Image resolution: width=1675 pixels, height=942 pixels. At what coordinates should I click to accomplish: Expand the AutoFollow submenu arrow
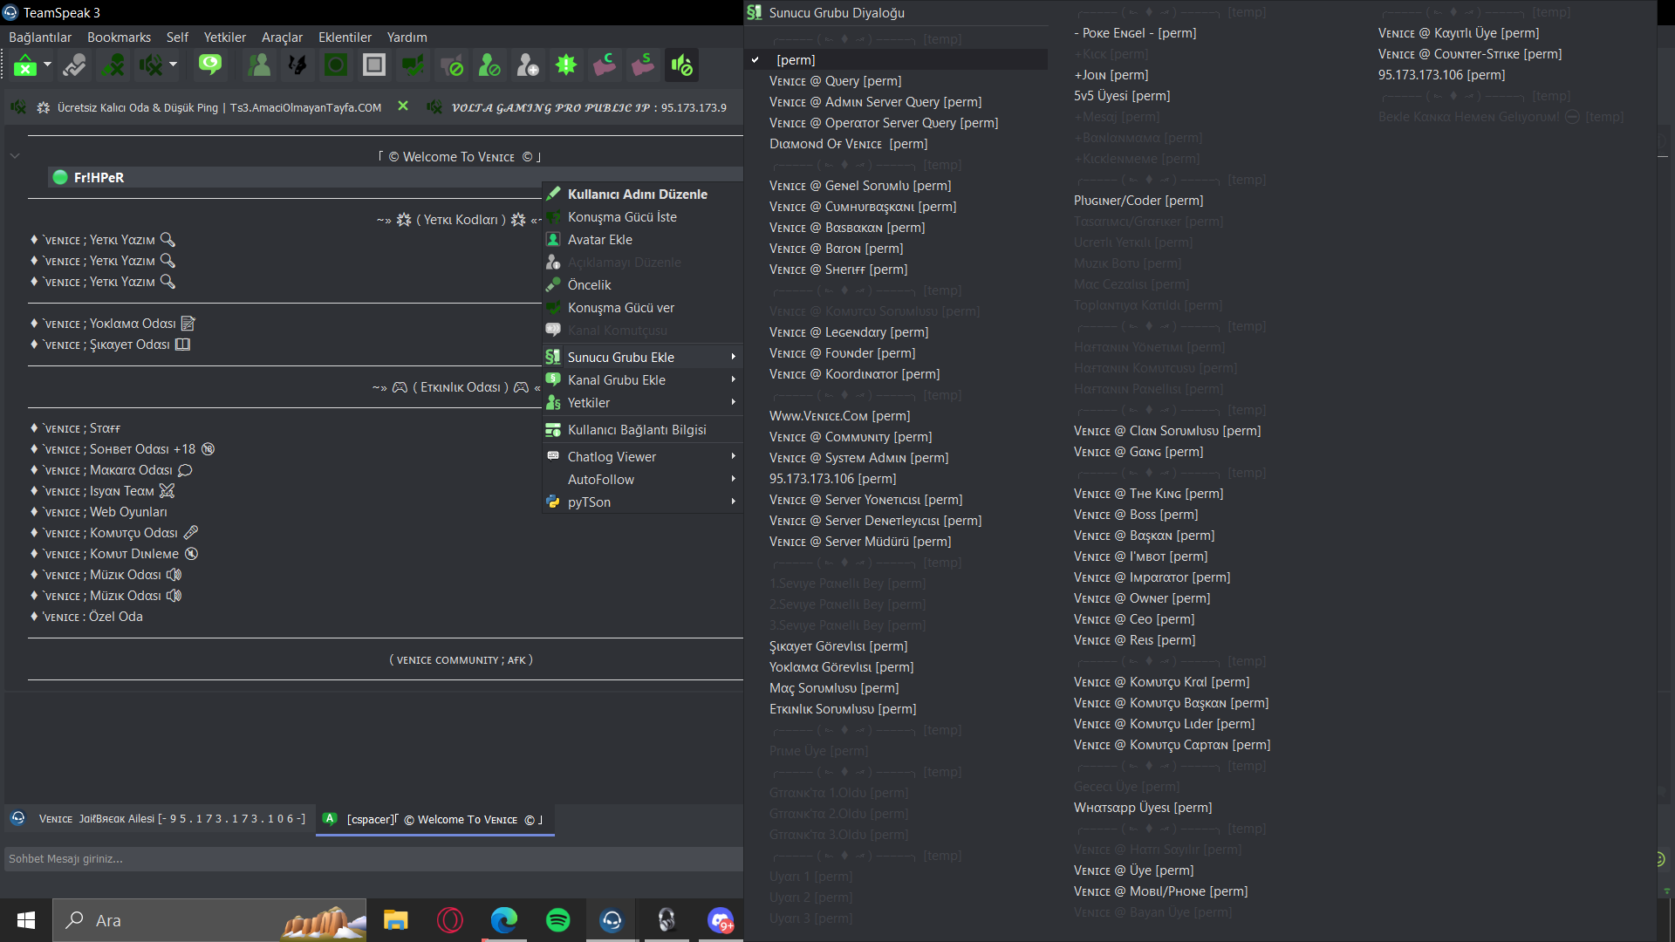point(733,480)
